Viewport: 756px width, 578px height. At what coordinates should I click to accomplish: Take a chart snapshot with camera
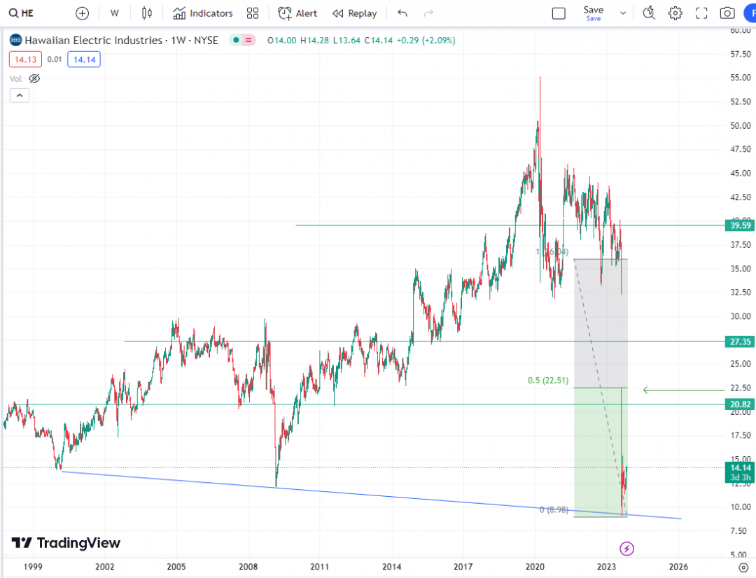click(727, 13)
